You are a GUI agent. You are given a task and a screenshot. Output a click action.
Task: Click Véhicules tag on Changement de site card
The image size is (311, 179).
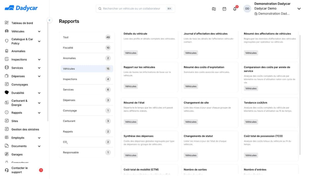[x=191, y=122]
